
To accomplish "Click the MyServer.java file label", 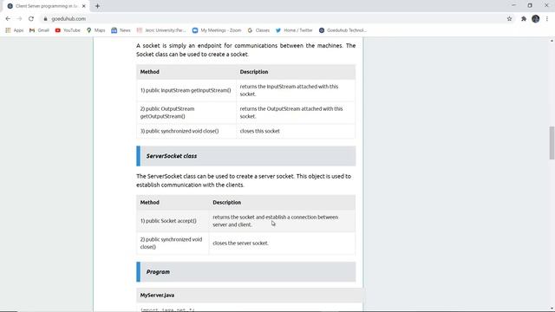I will [x=157, y=295].
